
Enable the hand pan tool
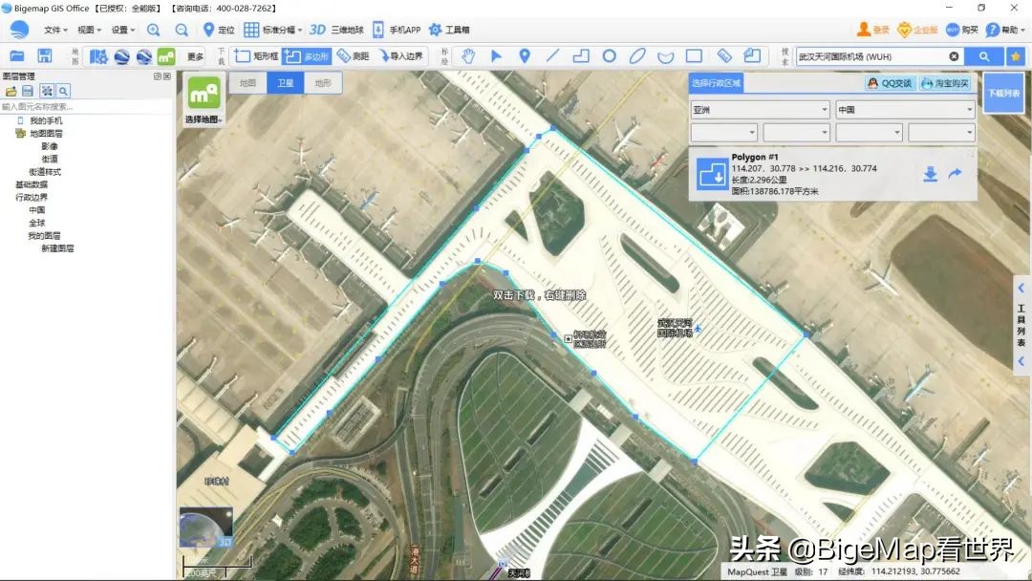pos(468,55)
